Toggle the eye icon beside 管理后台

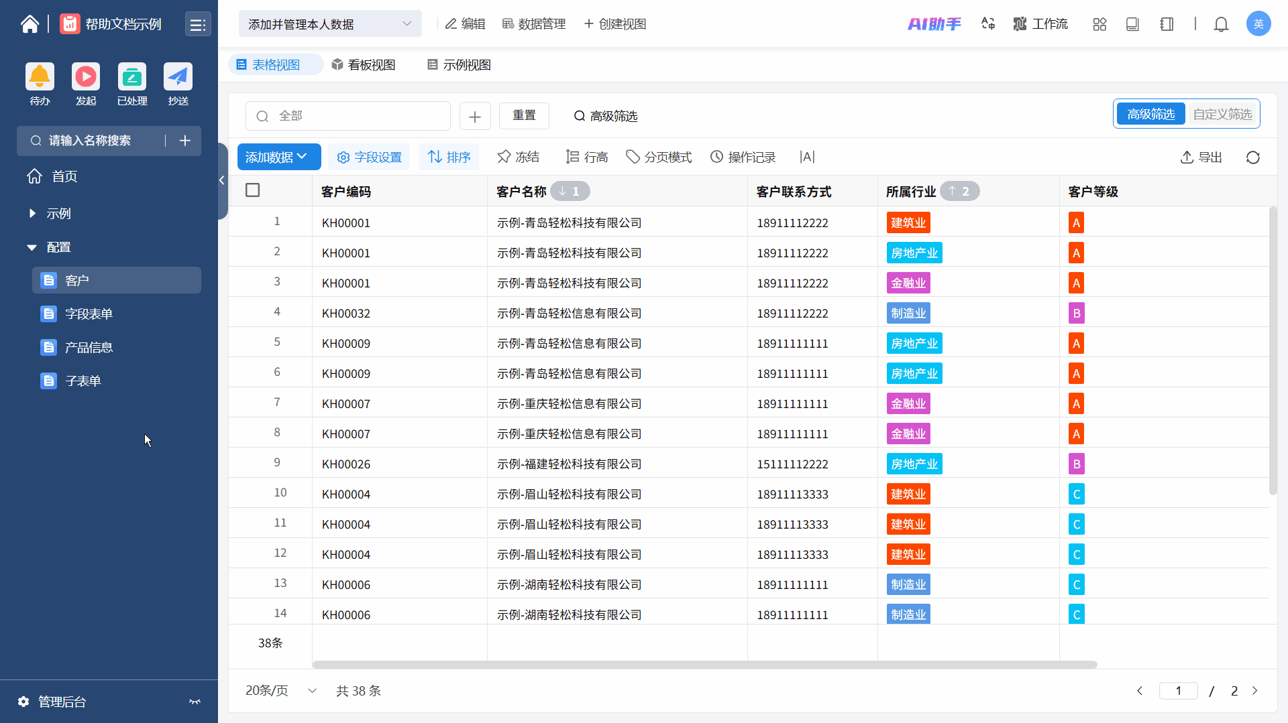pos(195,702)
